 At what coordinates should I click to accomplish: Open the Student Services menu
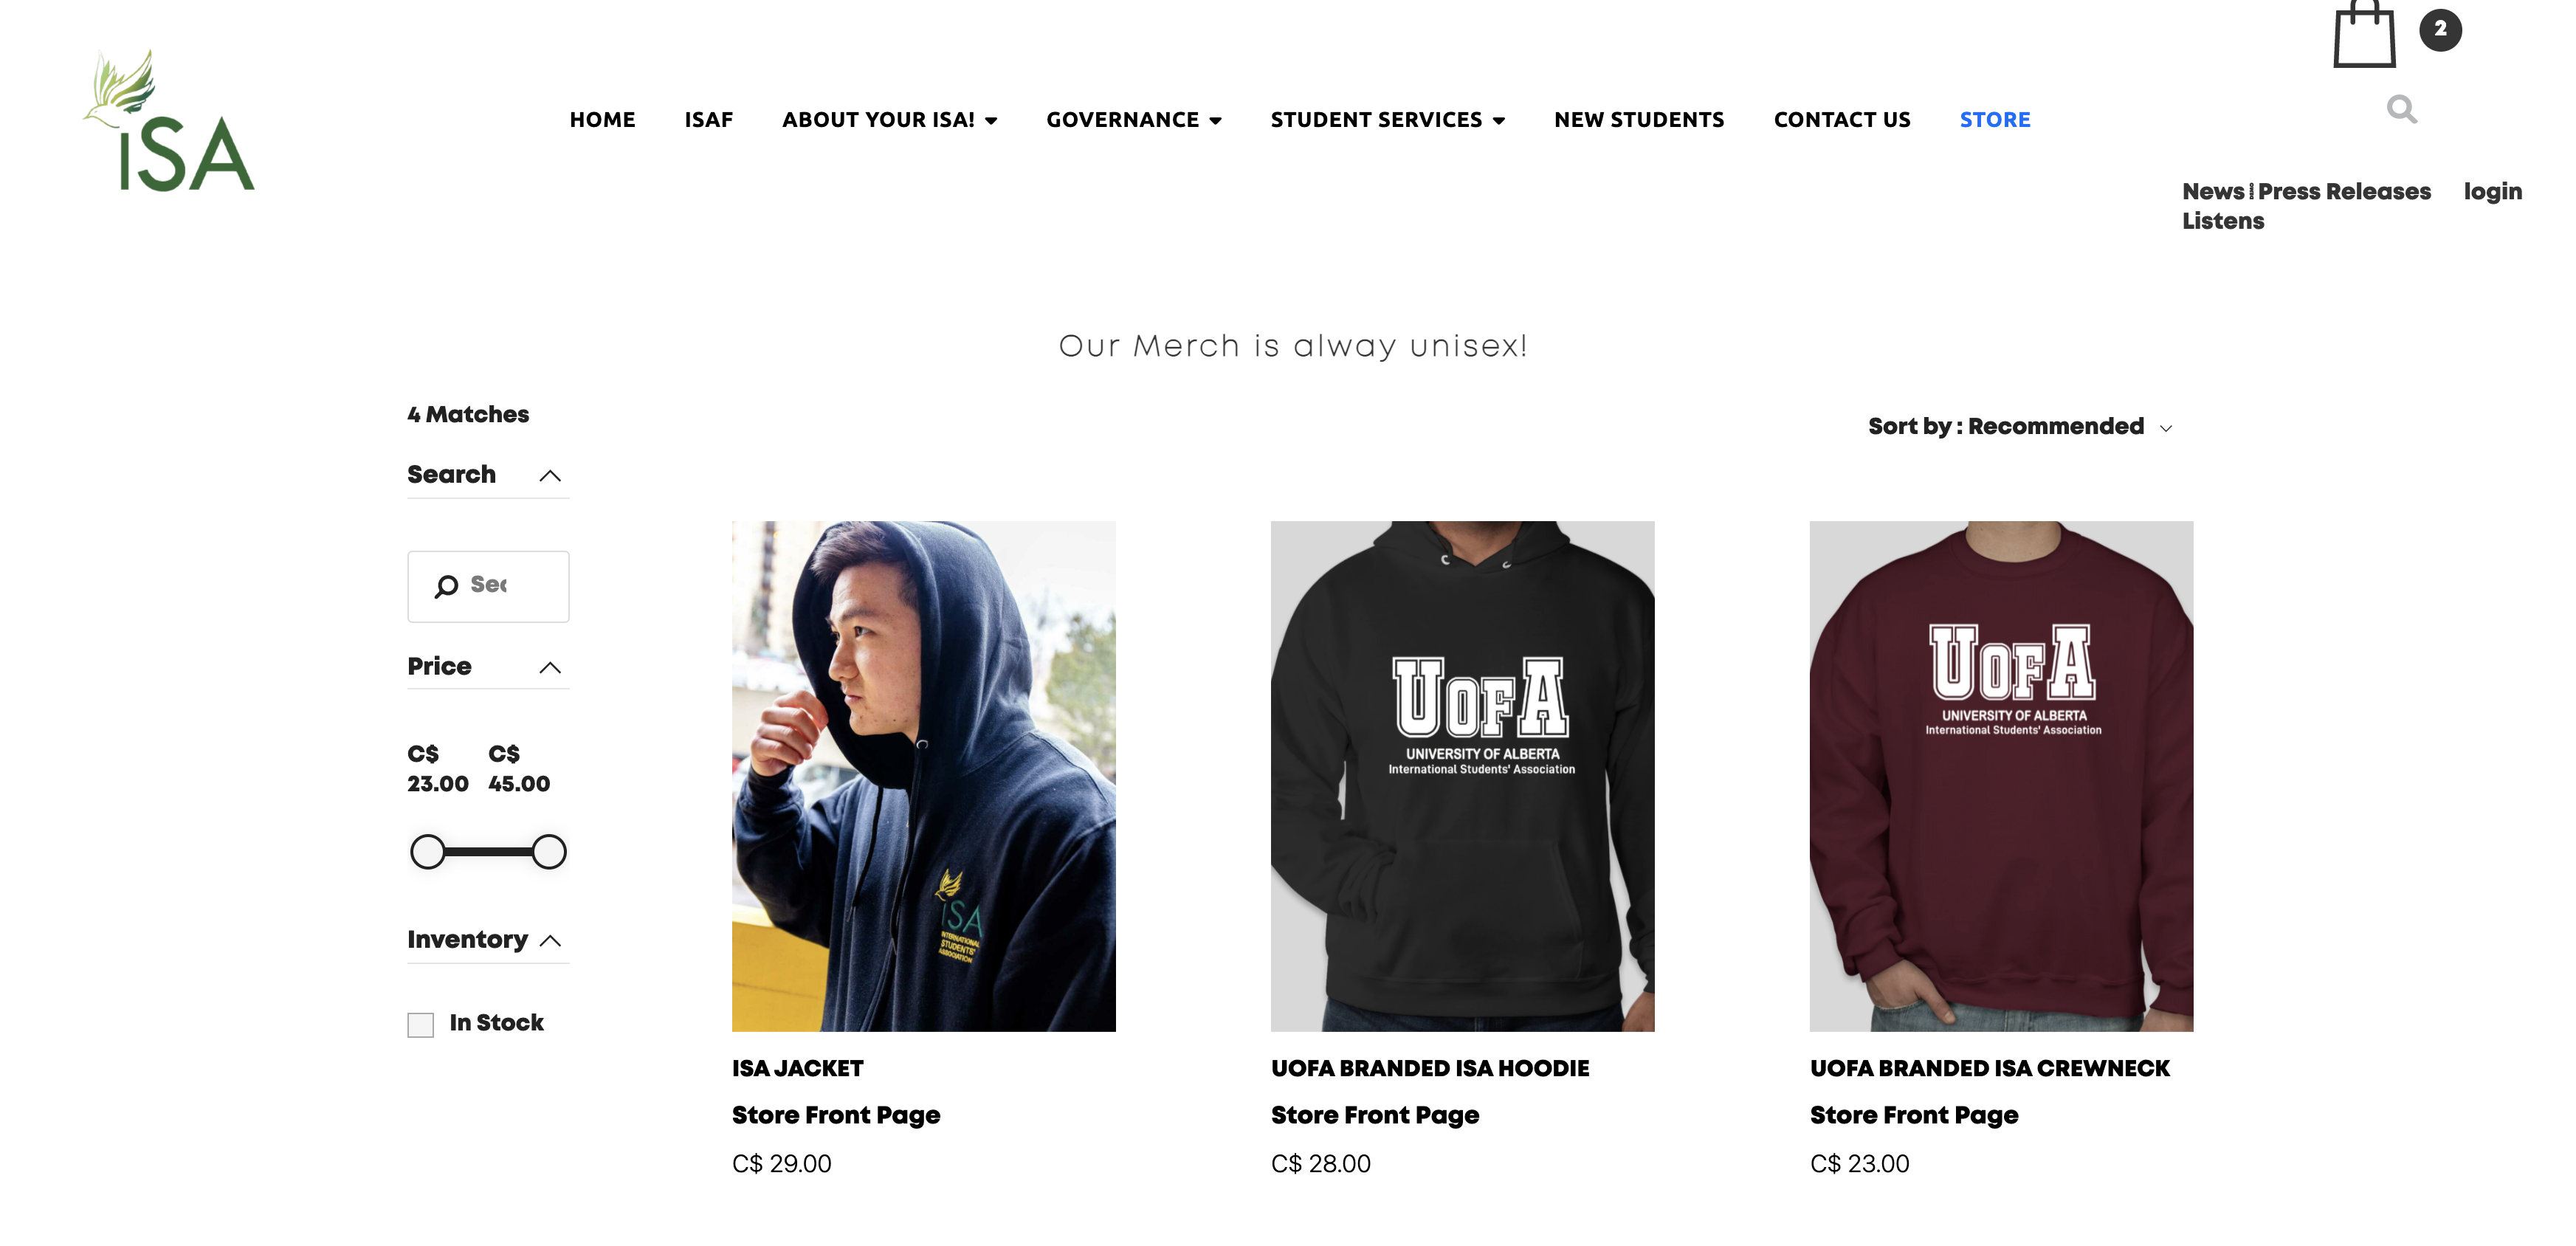1387,120
